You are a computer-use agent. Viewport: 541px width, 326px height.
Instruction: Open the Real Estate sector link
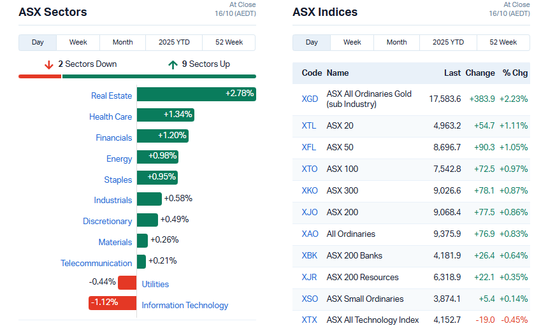click(112, 96)
